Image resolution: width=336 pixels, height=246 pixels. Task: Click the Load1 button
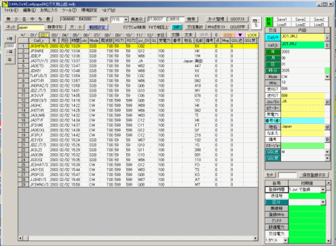tap(282, 24)
